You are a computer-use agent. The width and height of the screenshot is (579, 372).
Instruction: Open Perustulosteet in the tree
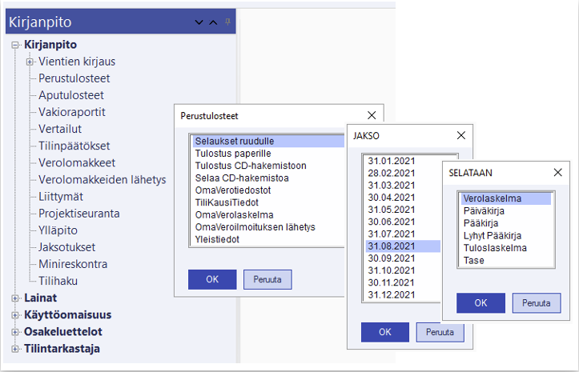[74, 78]
